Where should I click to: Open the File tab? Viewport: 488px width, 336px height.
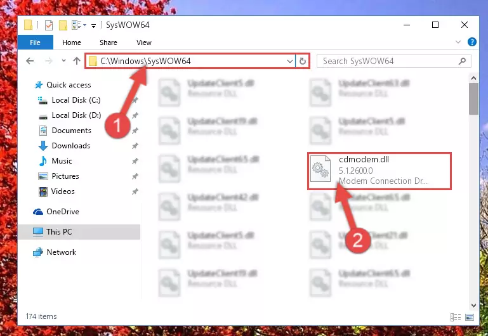[x=35, y=42]
